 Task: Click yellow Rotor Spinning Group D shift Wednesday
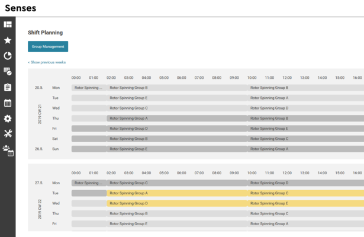(176, 203)
